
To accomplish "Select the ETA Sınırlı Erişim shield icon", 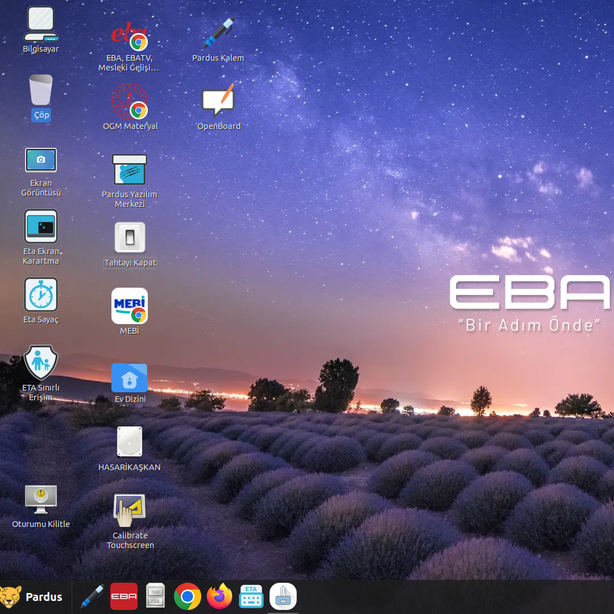I will [41, 363].
